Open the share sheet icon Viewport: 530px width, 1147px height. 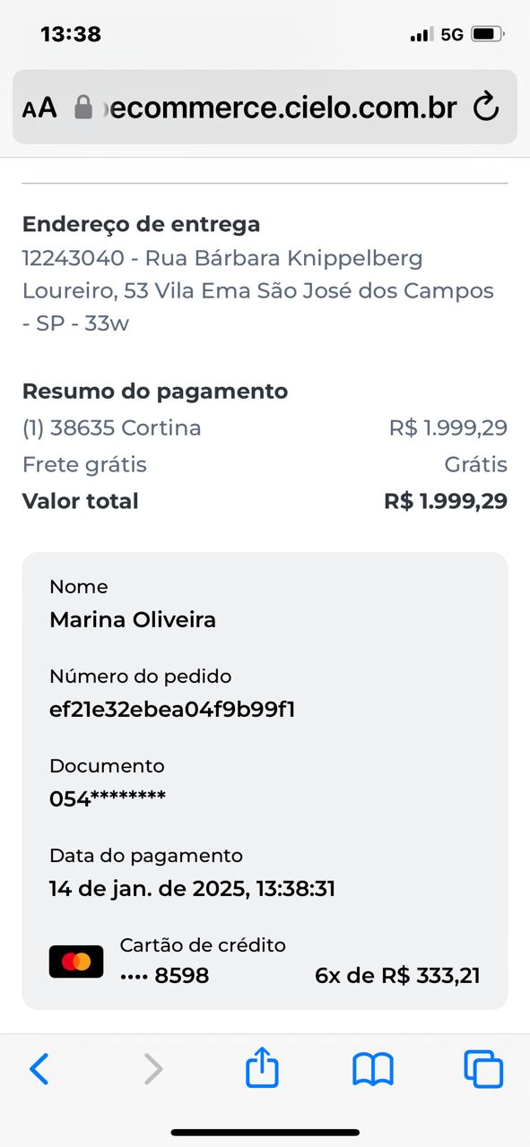pos(263,1067)
